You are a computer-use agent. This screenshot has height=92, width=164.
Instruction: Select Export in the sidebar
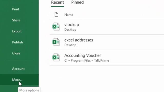17,31
